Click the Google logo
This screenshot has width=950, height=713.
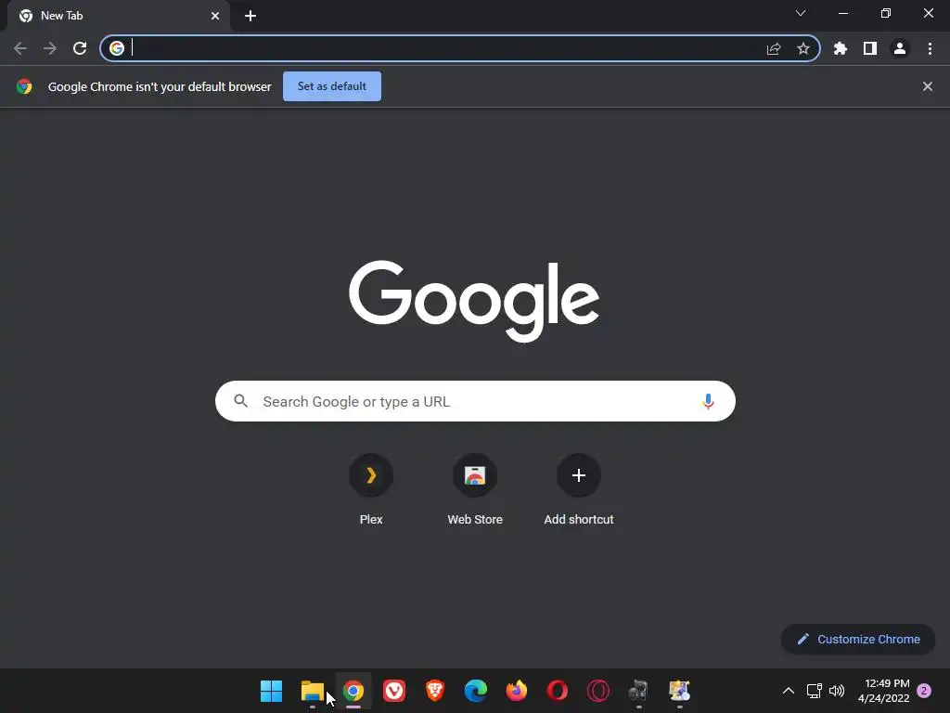pos(474,301)
